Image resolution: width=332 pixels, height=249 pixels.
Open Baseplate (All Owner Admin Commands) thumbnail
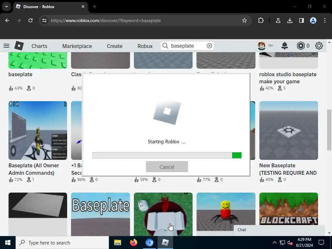[x=38, y=130]
